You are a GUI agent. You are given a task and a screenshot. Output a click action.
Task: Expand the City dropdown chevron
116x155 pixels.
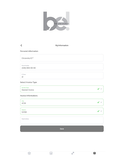point(101,102)
